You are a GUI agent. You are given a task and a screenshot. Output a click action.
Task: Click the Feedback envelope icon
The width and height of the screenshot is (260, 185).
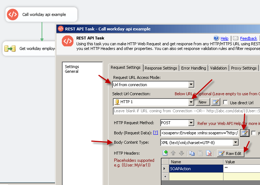[x=235, y=38]
